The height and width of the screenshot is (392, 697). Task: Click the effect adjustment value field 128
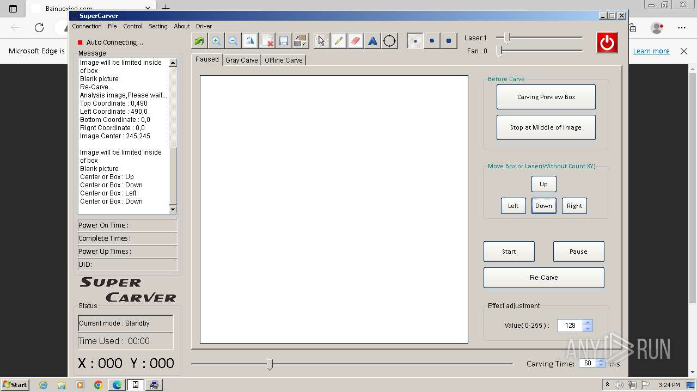click(x=570, y=326)
